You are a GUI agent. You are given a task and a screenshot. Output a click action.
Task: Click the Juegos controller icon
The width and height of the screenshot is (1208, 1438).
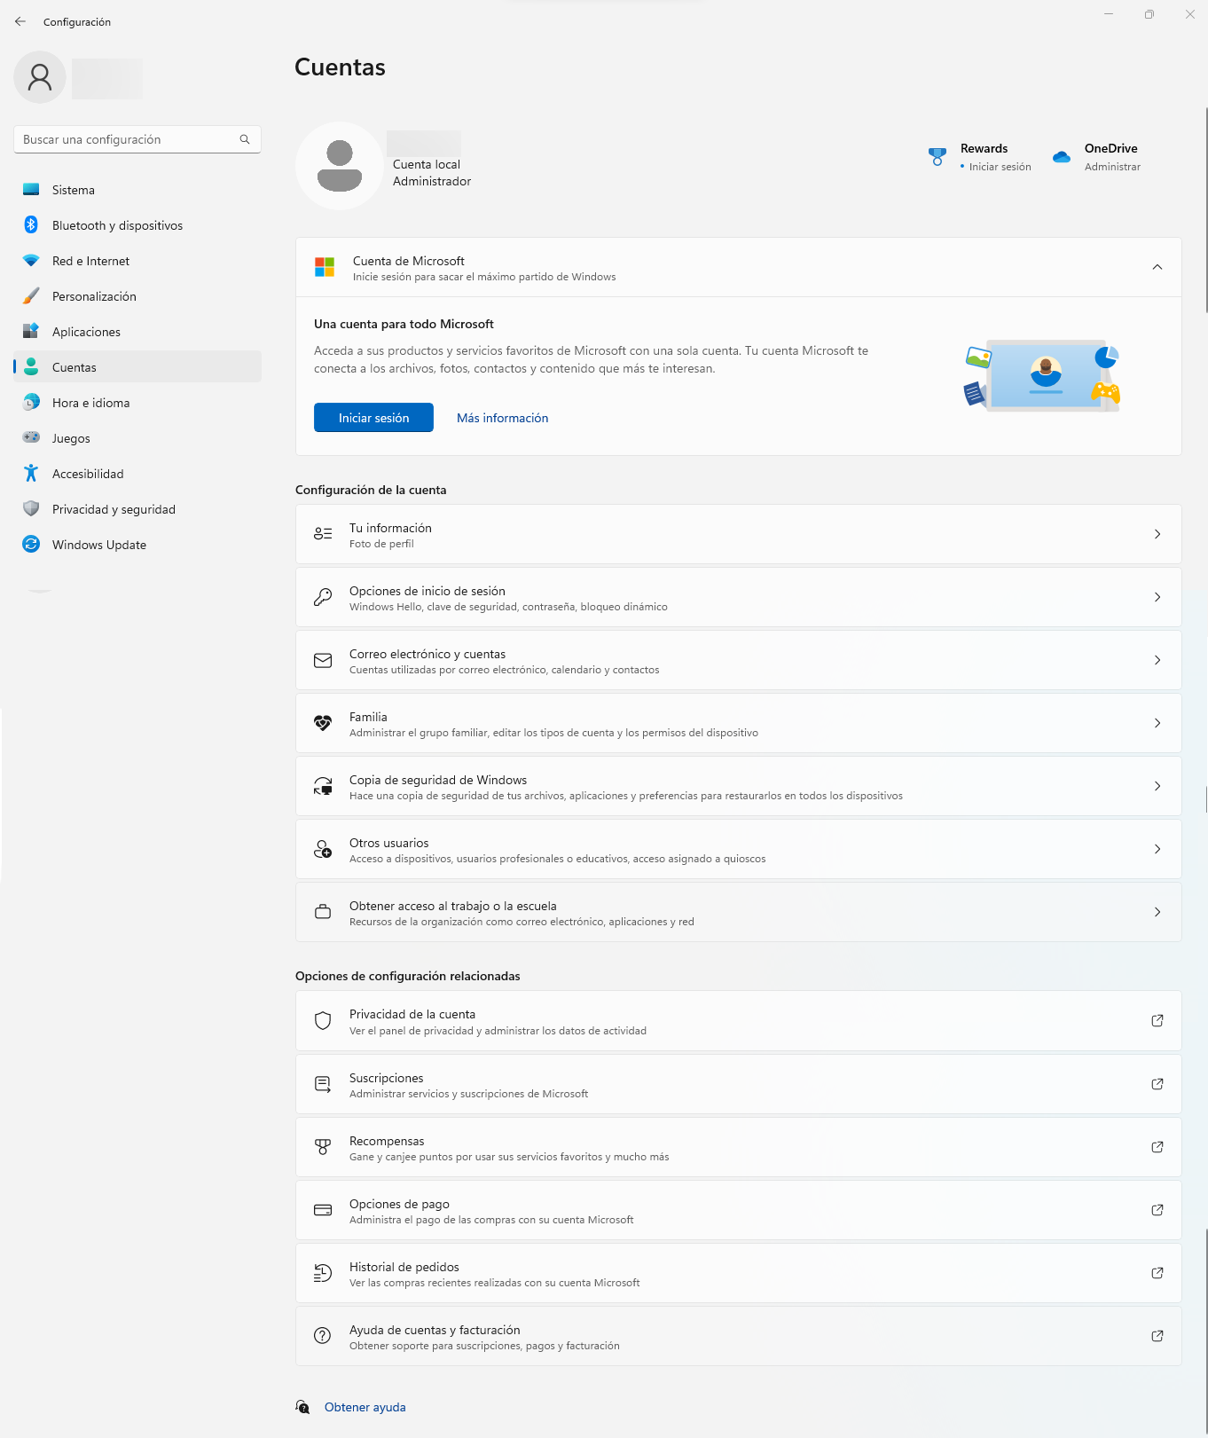point(31,437)
